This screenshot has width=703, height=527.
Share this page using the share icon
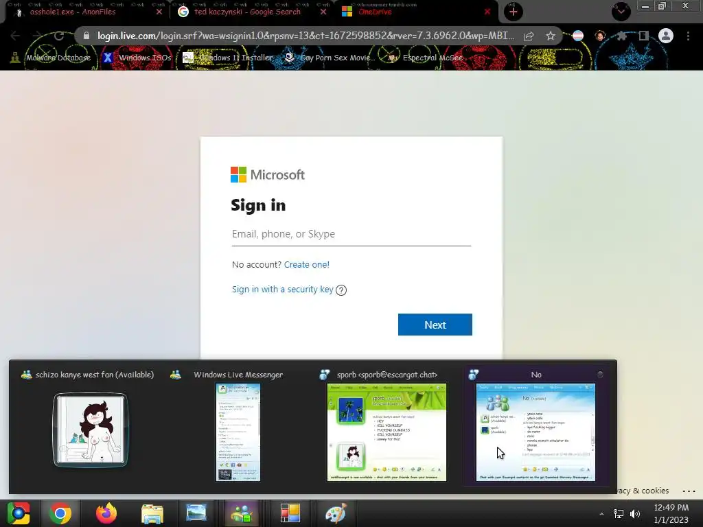[529, 36]
